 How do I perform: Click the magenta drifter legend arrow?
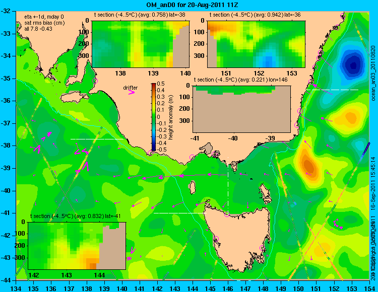[132, 93]
